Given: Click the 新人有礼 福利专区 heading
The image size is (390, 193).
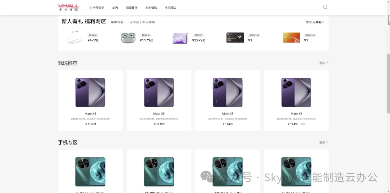Looking at the screenshot, I should [x=84, y=22].
